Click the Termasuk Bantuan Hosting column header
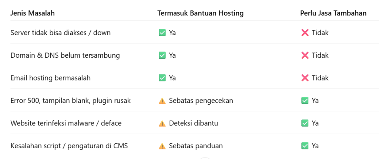 (200, 13)
